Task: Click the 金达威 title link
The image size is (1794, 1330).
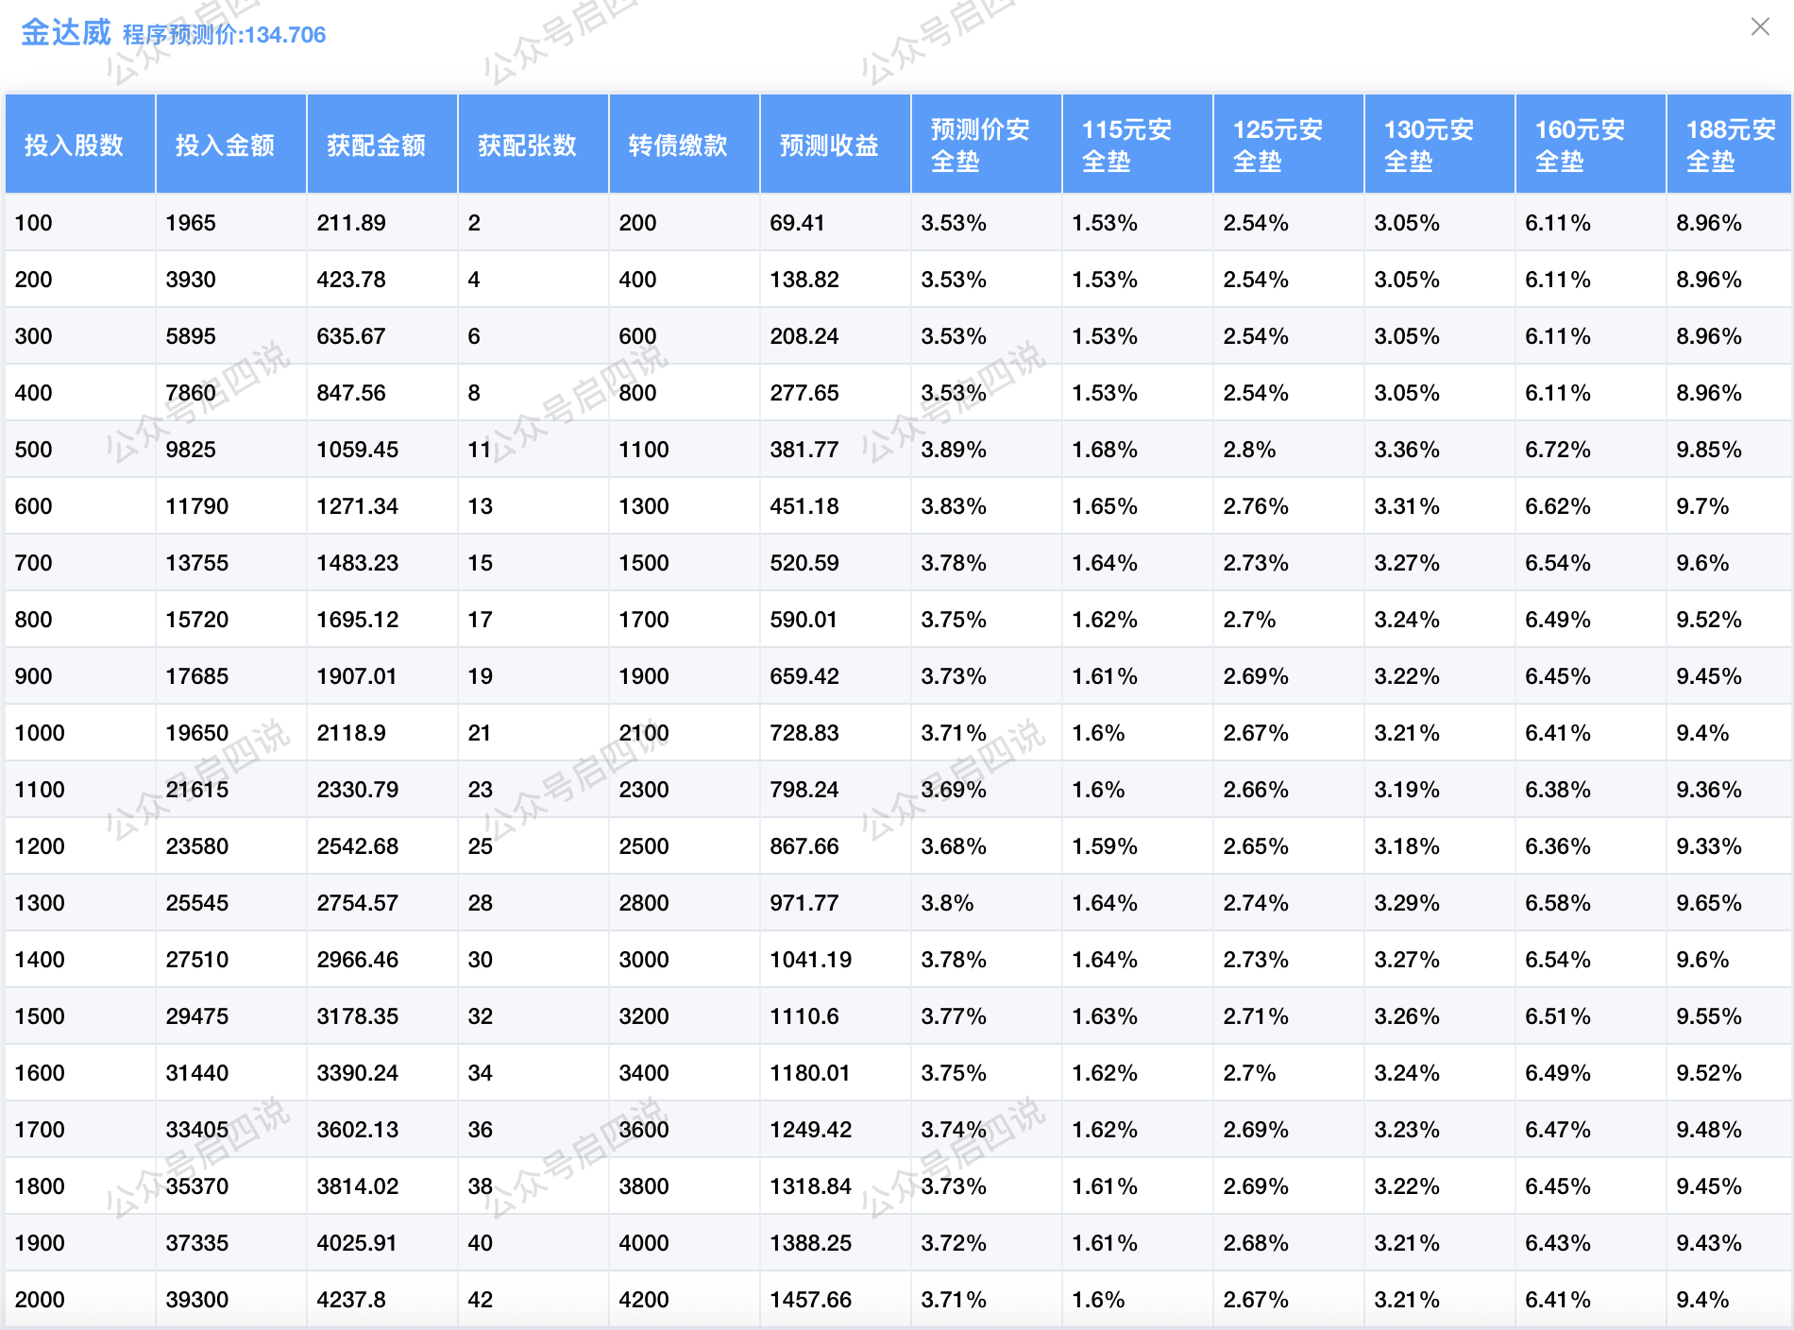Action: pos(66,33)
